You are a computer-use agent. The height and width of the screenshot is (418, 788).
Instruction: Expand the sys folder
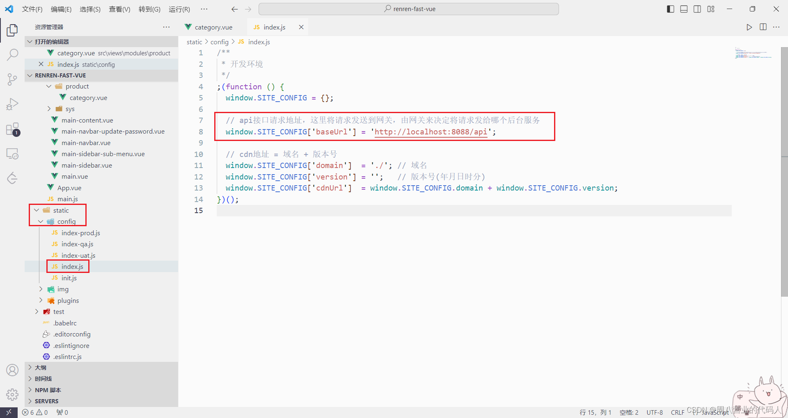[49, 109]
